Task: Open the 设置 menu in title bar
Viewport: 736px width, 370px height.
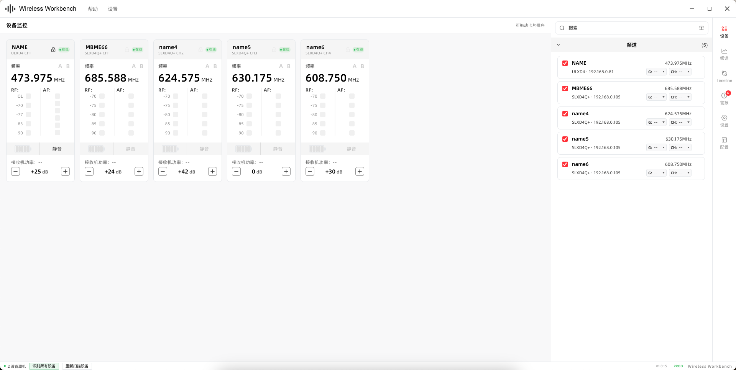Action: tap(113, 9)
